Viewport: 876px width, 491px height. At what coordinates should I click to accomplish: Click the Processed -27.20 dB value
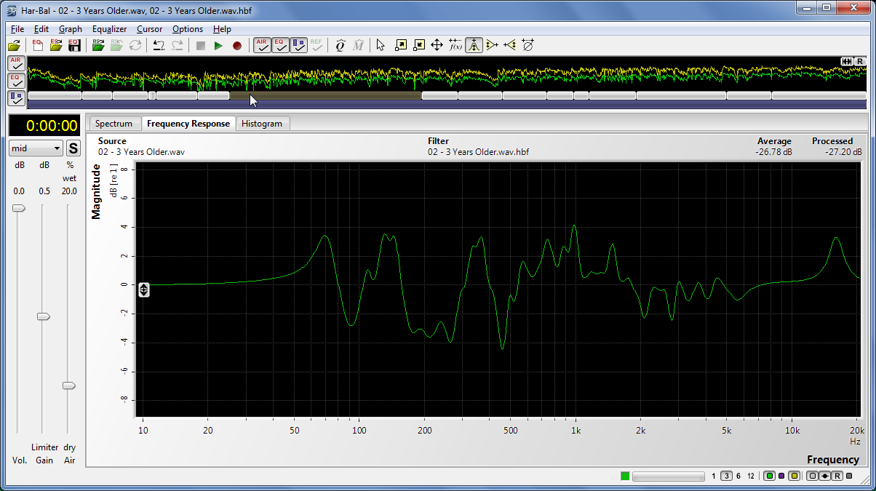844,152
